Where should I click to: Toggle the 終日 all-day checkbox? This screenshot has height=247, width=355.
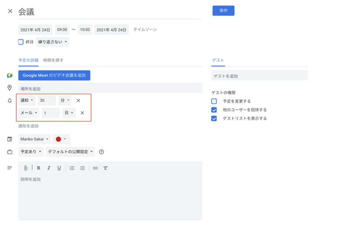[x=21, y=42]
